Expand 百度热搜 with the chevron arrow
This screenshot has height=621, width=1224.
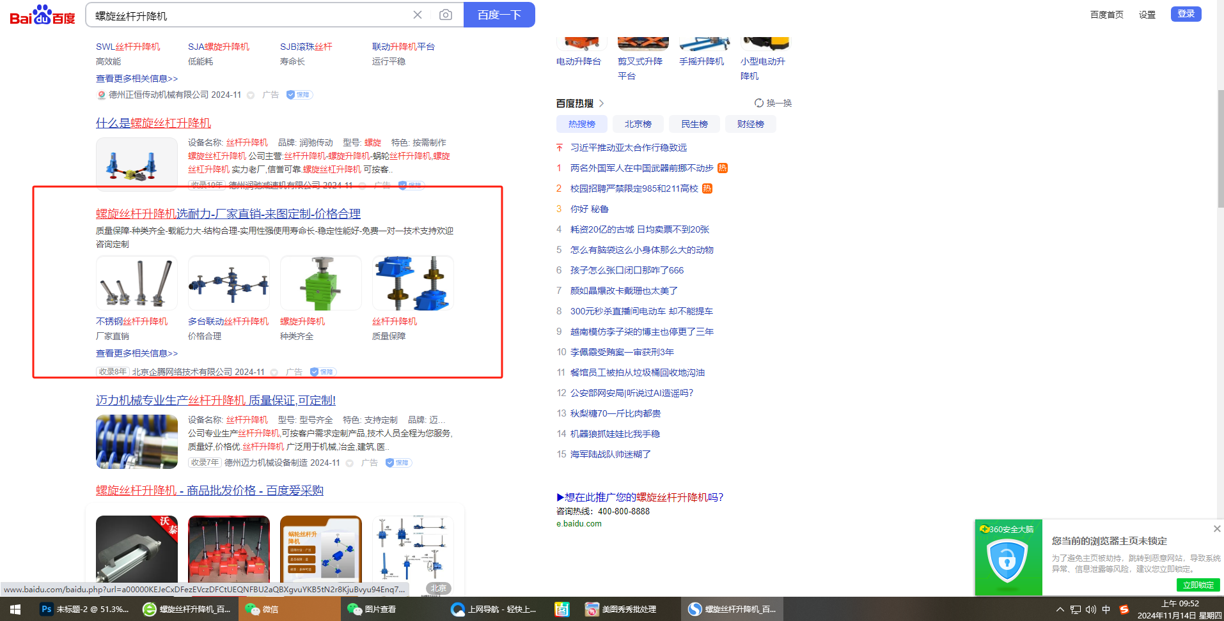click(602, 103)
